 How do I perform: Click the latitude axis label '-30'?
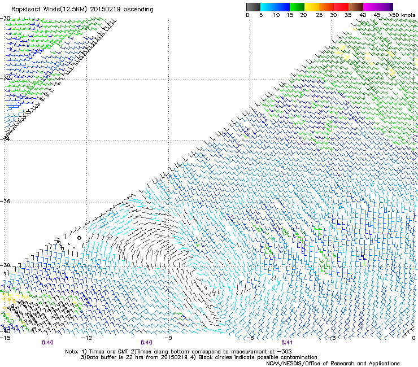tap(5, 19)
